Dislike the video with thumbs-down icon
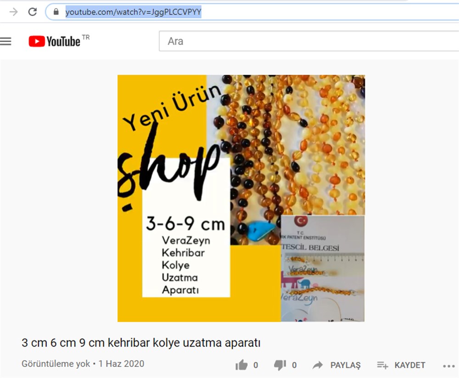The height and width of the screenshot is (378, 459). (x=280, y=365)
